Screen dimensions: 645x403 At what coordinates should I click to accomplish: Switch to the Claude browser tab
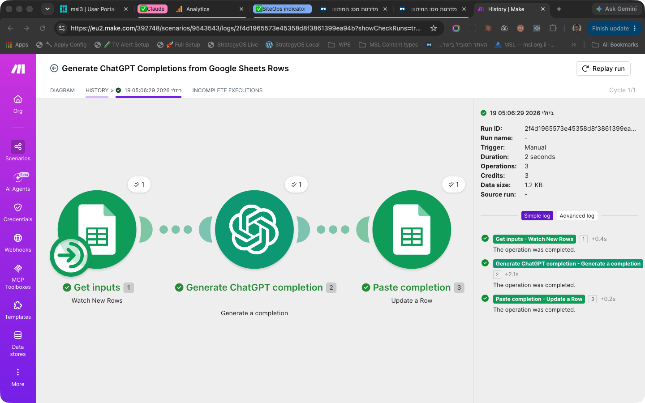(x=153, y=9)
